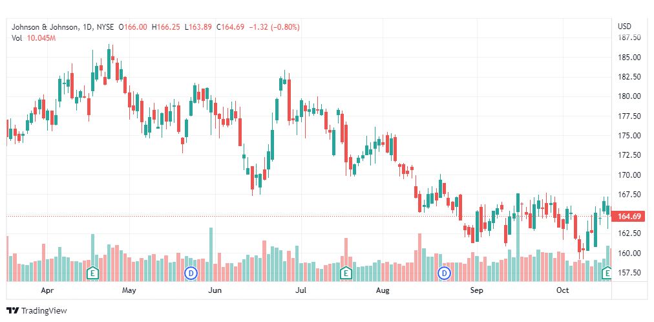Click the red 164.69 current price label
Image resolution: width=654 pixels, height=322 pixels.
point(628,216)
